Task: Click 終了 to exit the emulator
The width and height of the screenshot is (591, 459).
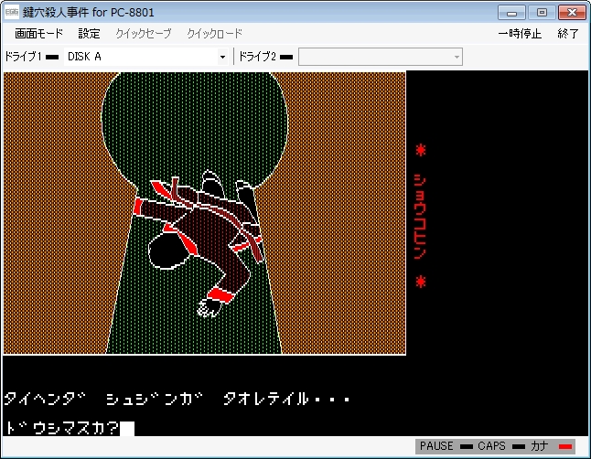Action: [x=567, y=34]
